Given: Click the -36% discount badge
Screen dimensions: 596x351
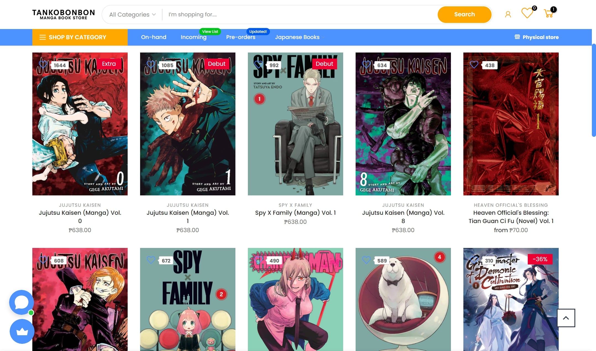Looking at the screenshot, I should coord(540,259).
